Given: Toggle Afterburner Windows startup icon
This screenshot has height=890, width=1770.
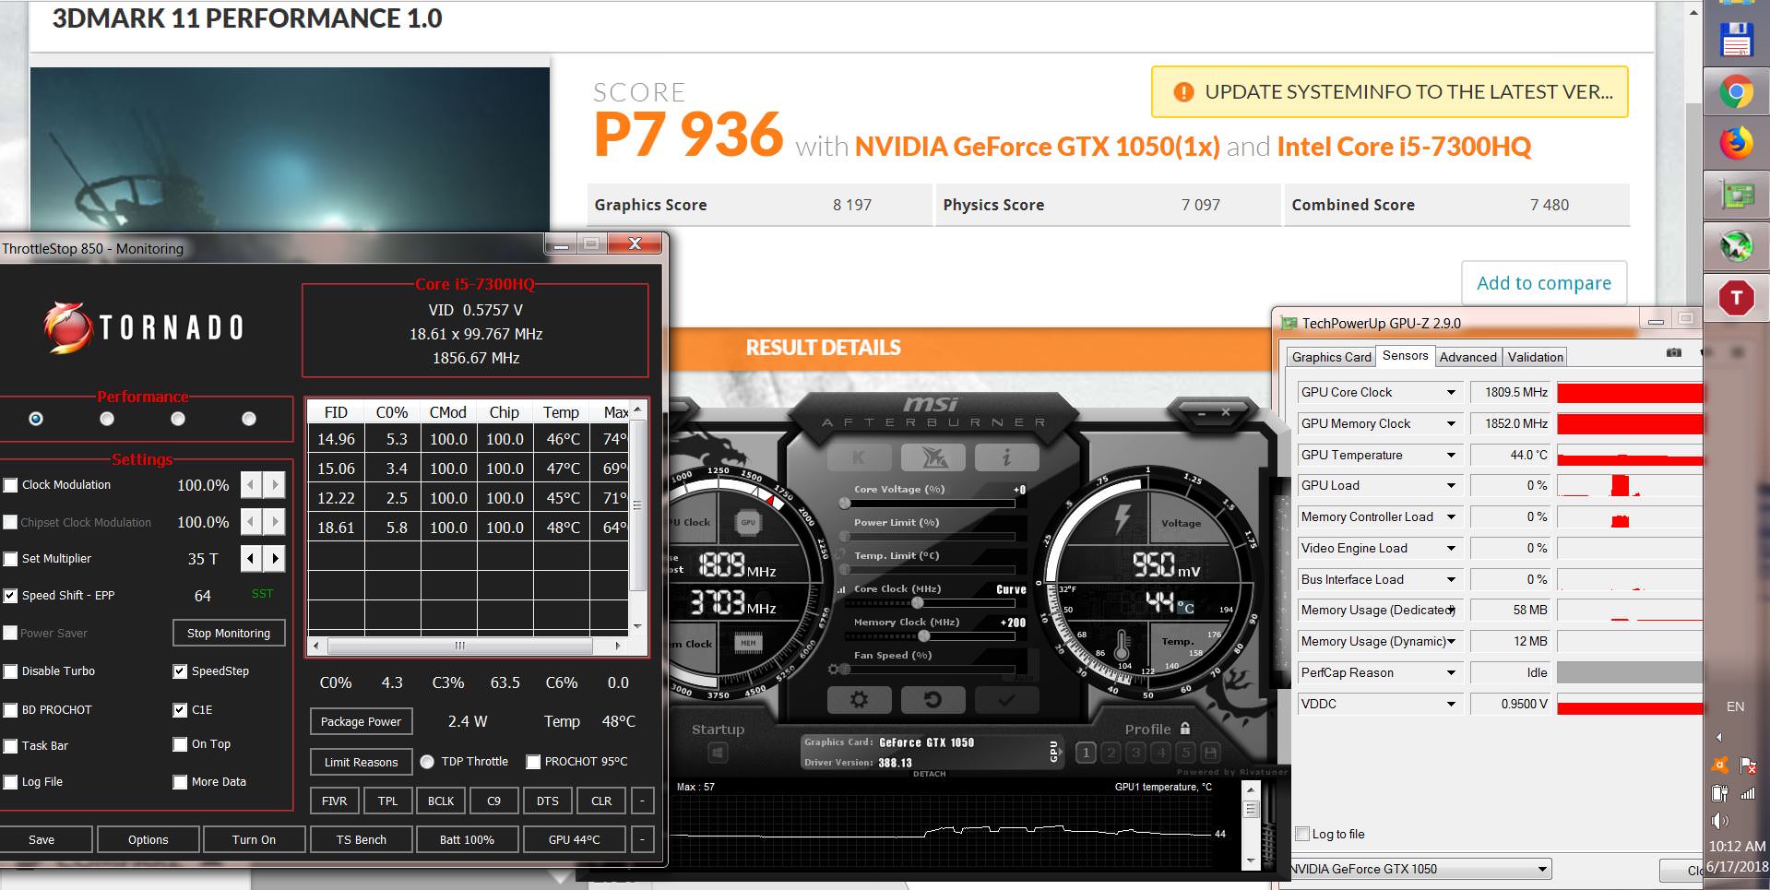Looking at the screenshot, I should point(718,754).
